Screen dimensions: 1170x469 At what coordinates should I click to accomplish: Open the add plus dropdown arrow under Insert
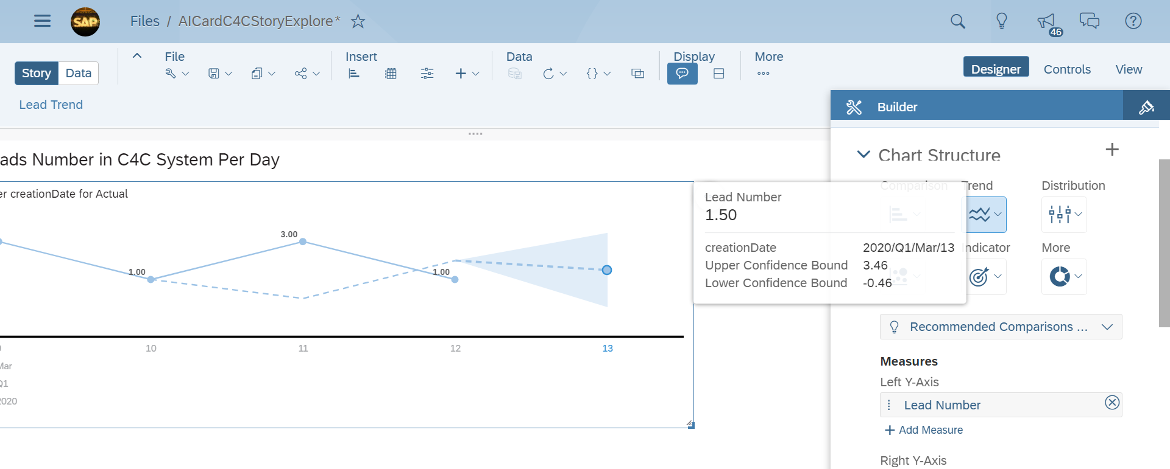click(x=476, y=74)
